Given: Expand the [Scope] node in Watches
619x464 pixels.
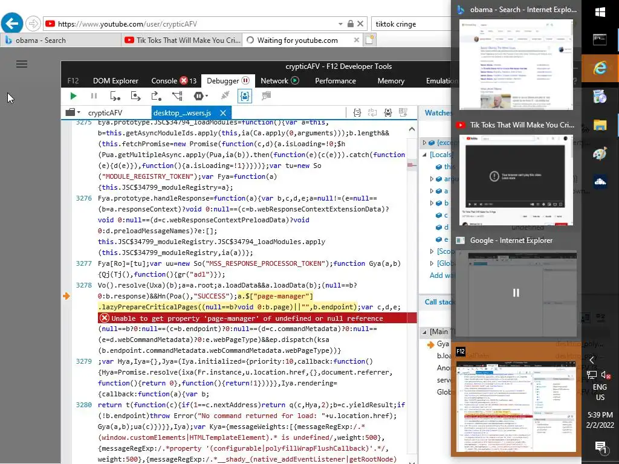Looking at the screenshot, I should (432, 251).
